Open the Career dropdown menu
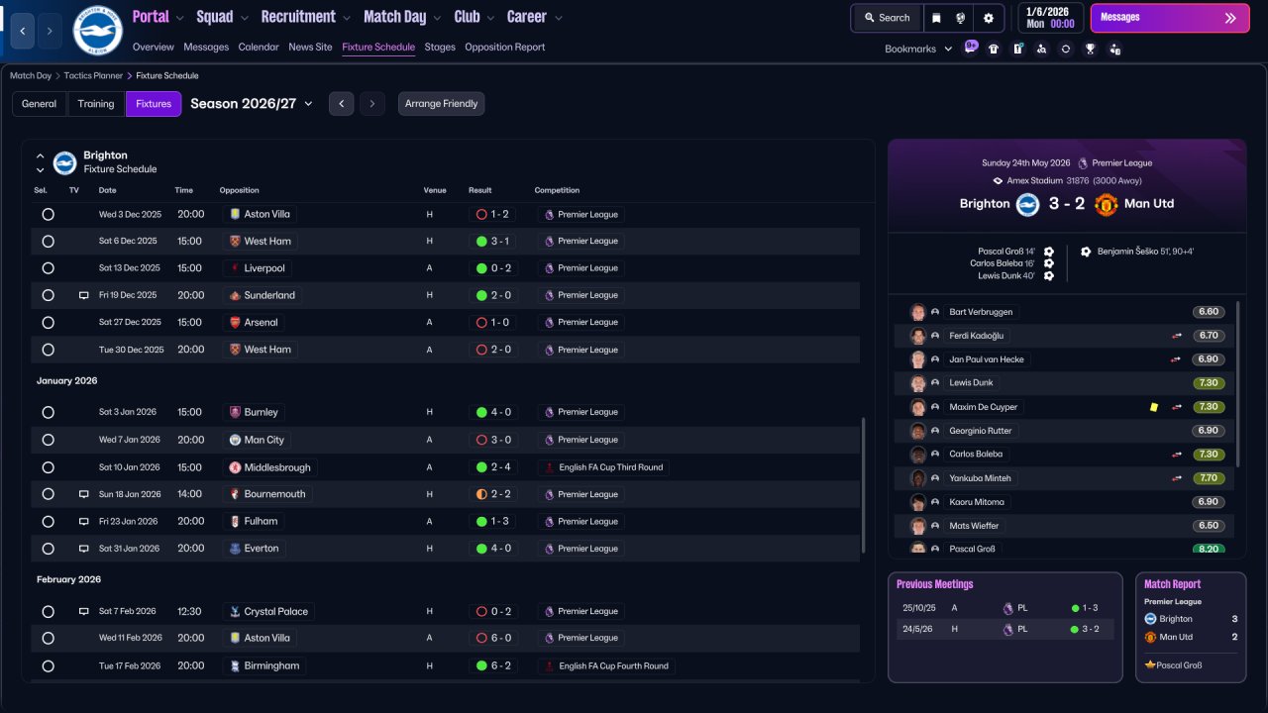Viewport: 1268px width, 713px height. click(535, 17)
